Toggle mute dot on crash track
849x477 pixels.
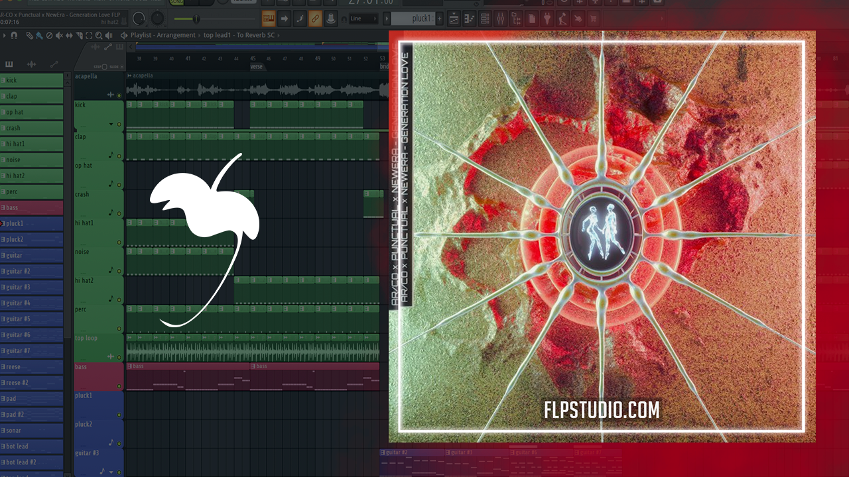pyautogui.click(x=119, y=213)
